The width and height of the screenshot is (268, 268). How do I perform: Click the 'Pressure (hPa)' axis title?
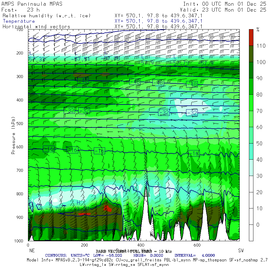13,135
